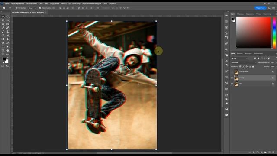The height and width of the screenshot is (156, 277).
Task: Toggle Show Transform Controls checkbox
Action: 40,8
